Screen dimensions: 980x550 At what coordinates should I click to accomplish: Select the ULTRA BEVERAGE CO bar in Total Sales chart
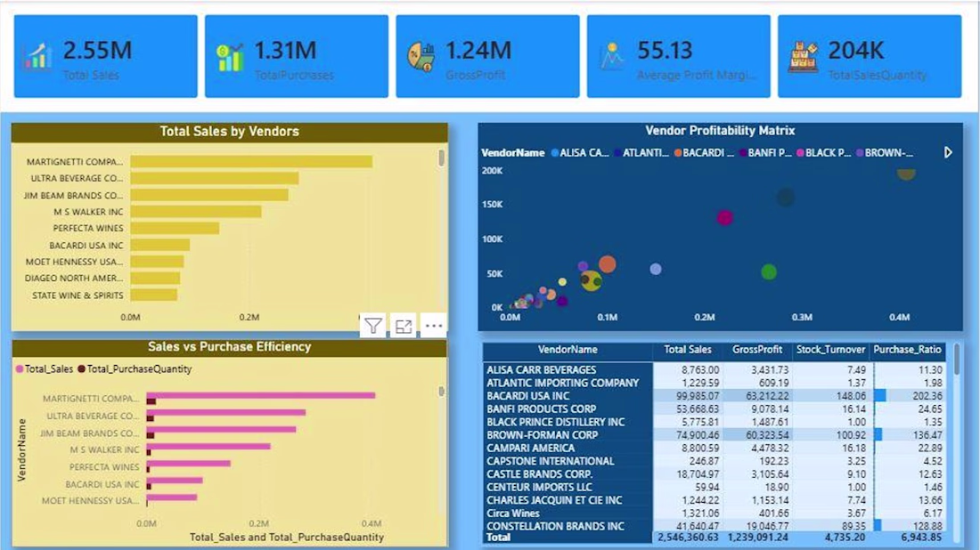(x=215, y=179)
